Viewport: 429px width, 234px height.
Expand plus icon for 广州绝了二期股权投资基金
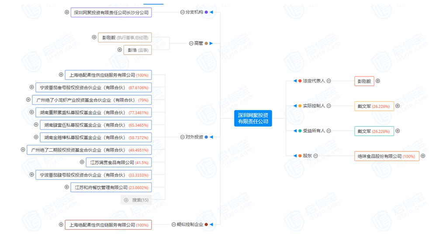coord(23,149)
